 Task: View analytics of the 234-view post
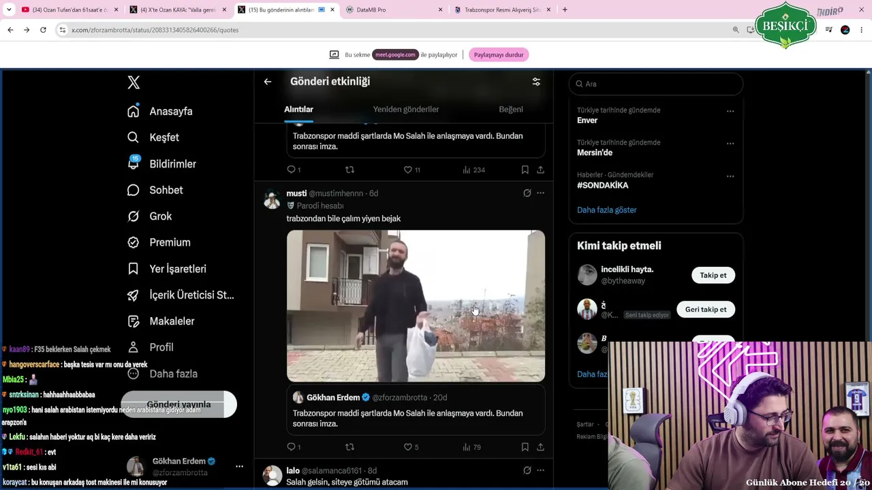473,169
